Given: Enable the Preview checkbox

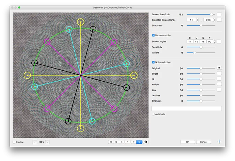Looking at the screenshot, I should (x=14, y=142).
